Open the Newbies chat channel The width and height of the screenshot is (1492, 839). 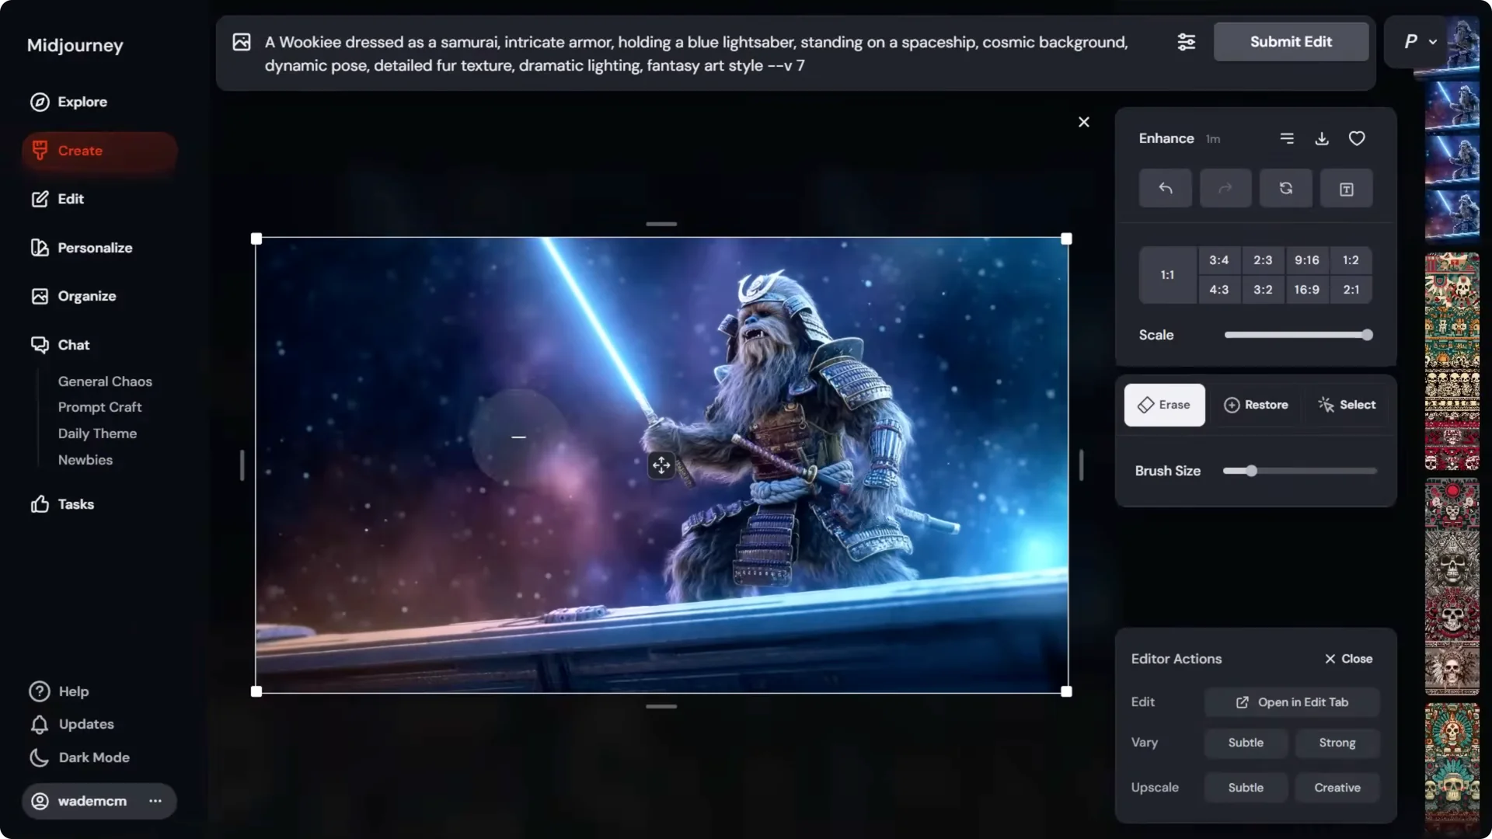pyautogui.click(x=85, y=460)
